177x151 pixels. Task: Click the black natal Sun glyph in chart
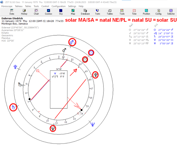click(x=85, y=59)
